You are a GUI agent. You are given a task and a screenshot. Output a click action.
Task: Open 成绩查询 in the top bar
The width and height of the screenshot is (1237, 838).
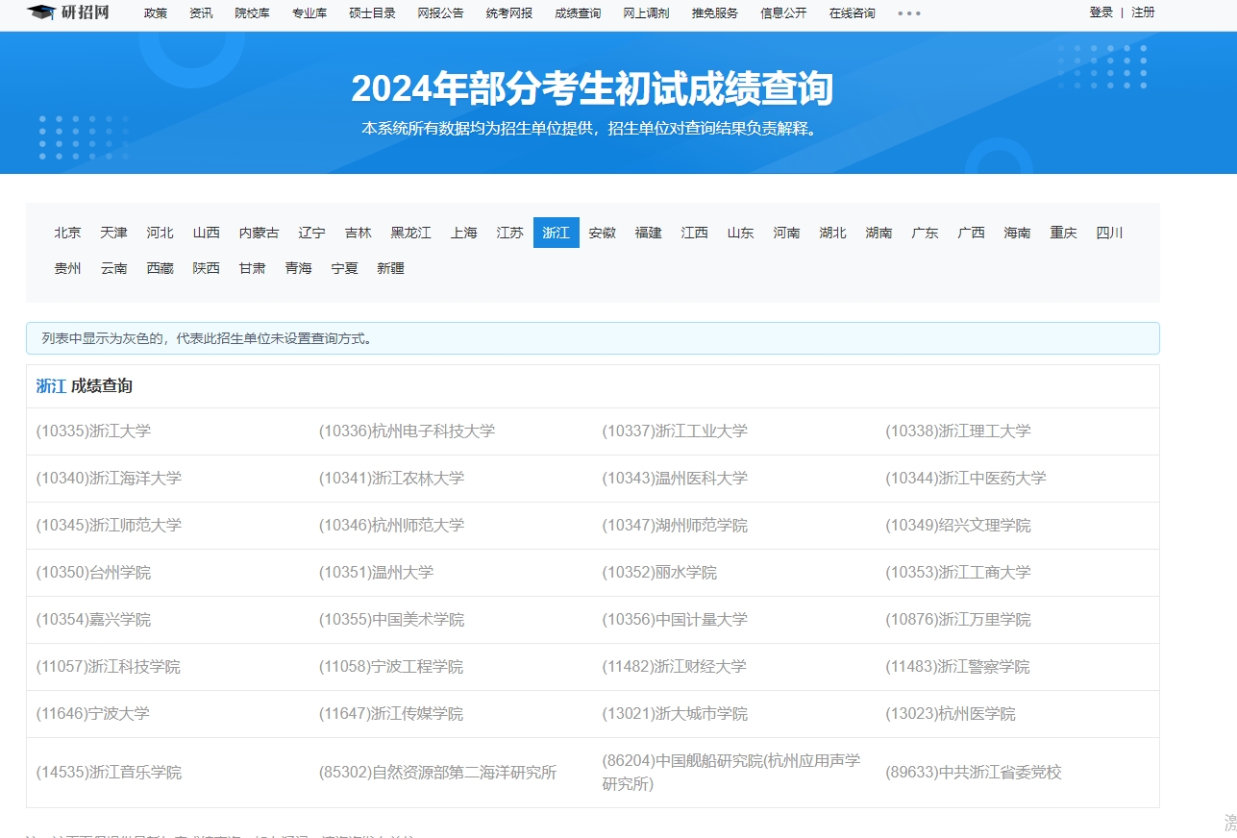pos(578,13)
